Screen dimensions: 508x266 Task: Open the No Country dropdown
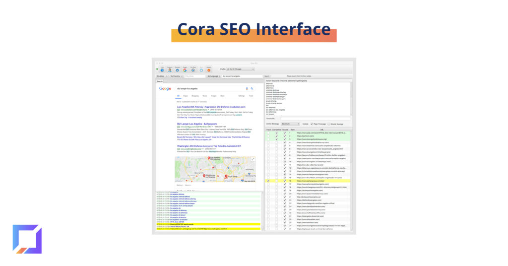[177, 76]
